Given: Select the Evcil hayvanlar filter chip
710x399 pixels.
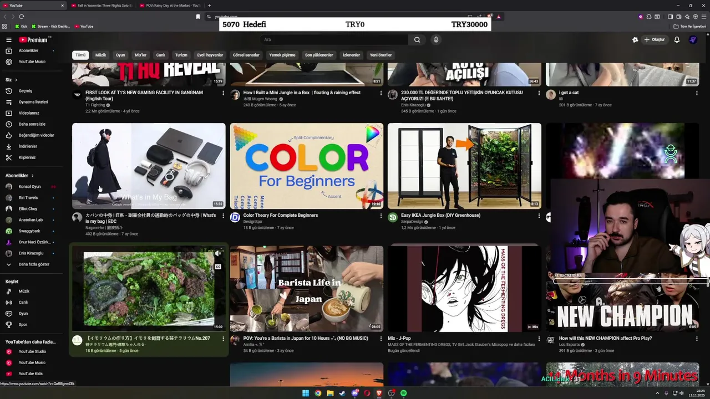Looking at the screenshot, I should [x=210, y=55].
